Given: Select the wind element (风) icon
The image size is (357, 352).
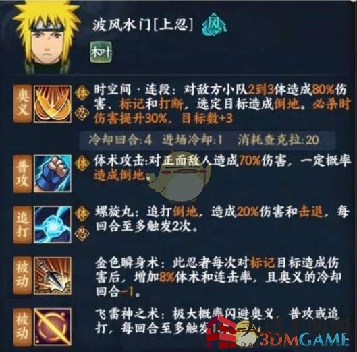Looking at the screenshot, I should [x=214, y=26].
